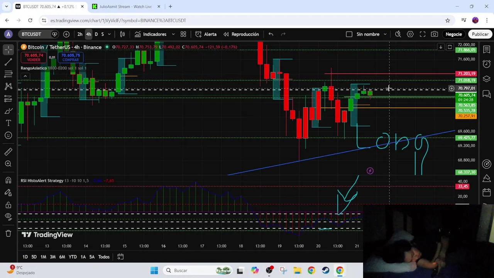Click the lightning event marker on chart

370,171
